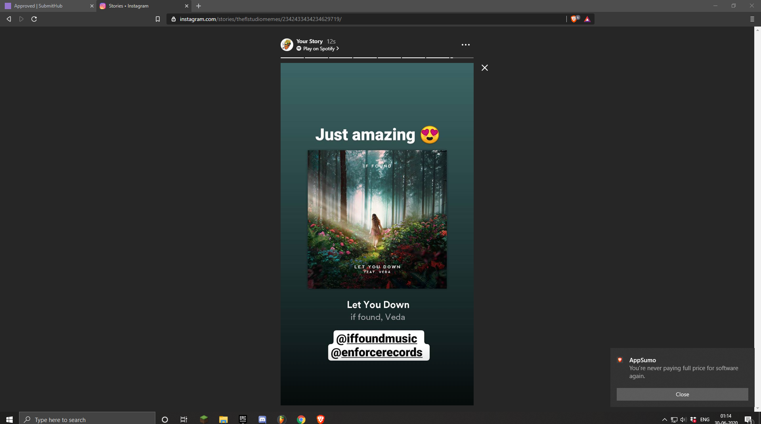The width and height of the screenshot is (761, 424).
Task: Close the SubmitHub tab
Action: (x=92, y=6)
